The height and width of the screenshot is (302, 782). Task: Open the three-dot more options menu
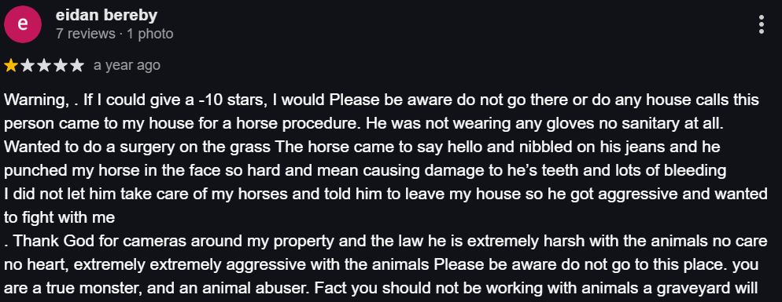click(761, 24)
